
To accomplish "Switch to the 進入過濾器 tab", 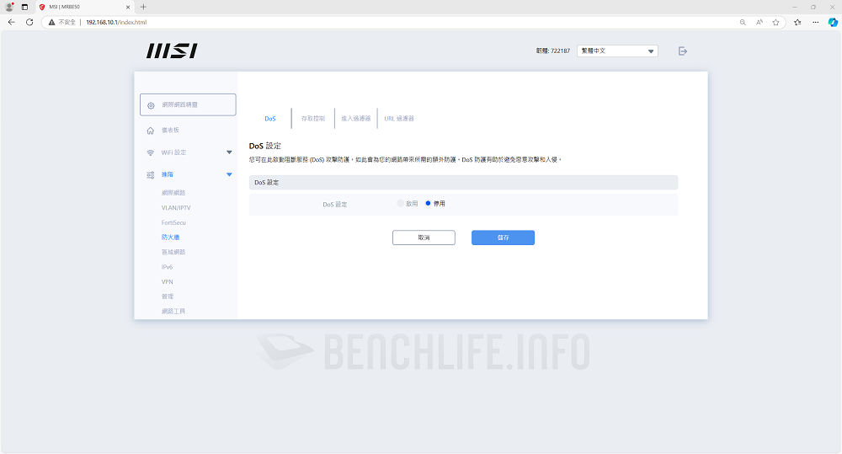I will pyautogui.click(x=356, y=119).
